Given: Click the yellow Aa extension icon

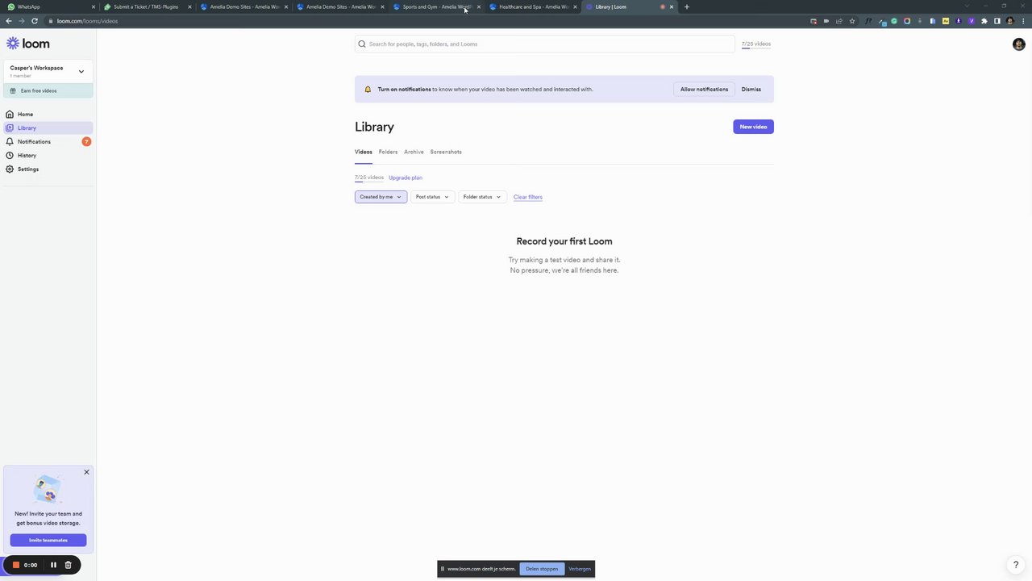Looking at the screenshot, I should tap(946, 21).
